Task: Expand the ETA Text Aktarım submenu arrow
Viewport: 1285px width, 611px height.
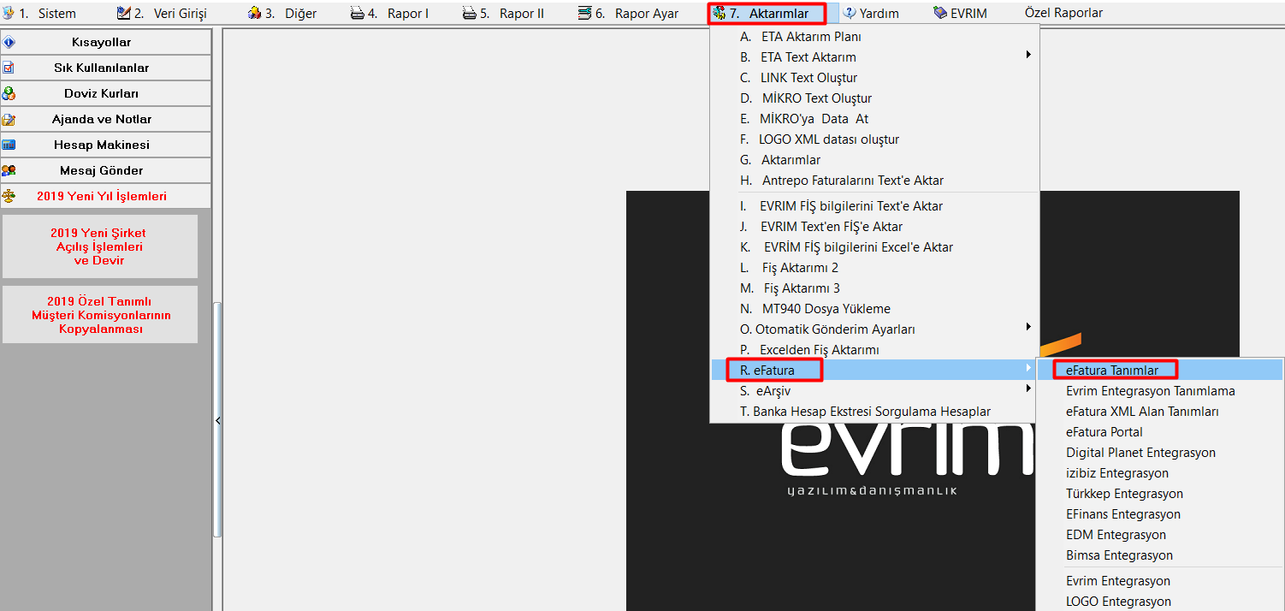Action: (1028, 56)
